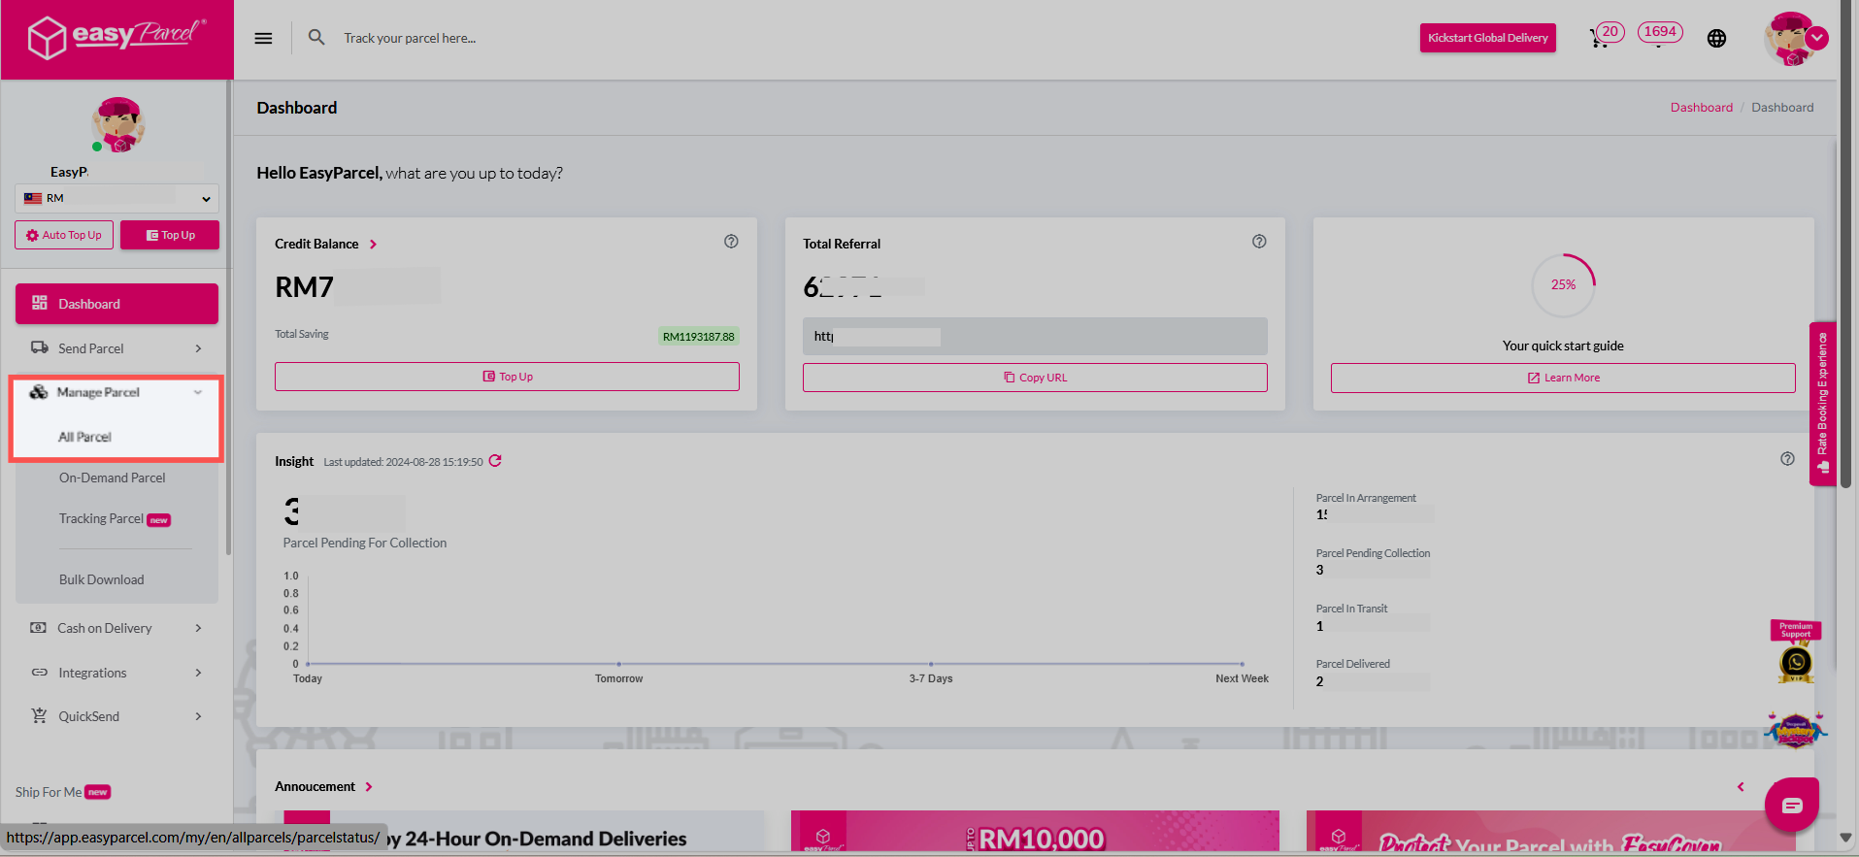Open the chat bubble widget

1792,805
